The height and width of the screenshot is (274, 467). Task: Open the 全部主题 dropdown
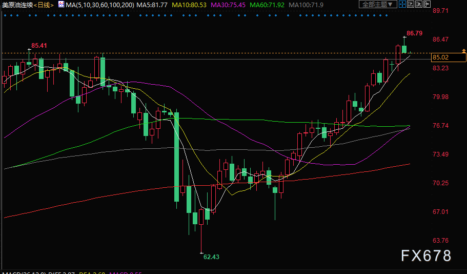pos(378,4)
